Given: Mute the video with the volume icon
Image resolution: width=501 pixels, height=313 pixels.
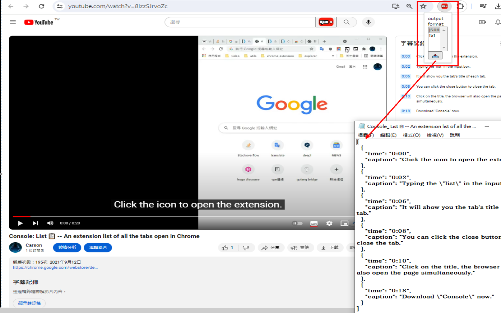Looking at the screenshot, I should coord(50,223).
